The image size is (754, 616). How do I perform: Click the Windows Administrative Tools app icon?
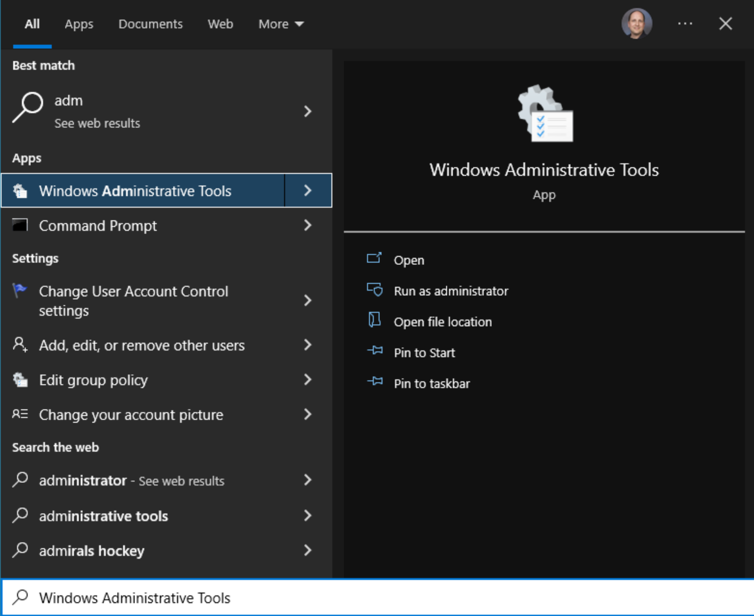(21, 190)
